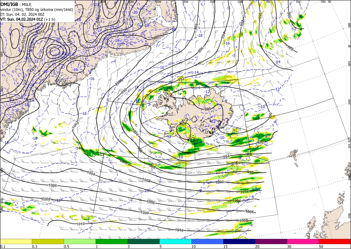This screenshot has height=249, width=351.
Task: Select the green 1–3 mm legend band
Action: pyautogui.click(x=112, y=241)
